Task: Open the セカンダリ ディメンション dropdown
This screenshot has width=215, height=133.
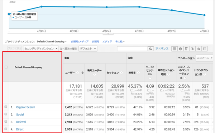Action: coord(41,48)
